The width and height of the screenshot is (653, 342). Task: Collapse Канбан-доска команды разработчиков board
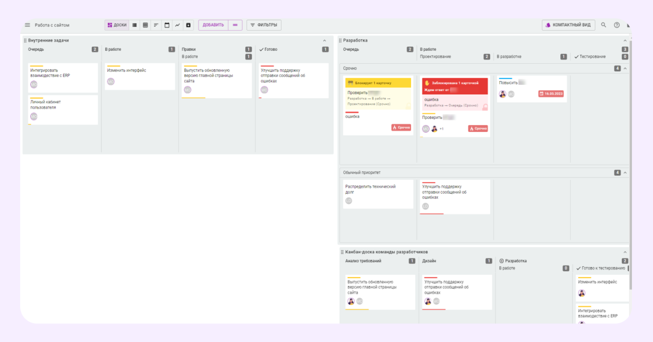tap(625, 252)
